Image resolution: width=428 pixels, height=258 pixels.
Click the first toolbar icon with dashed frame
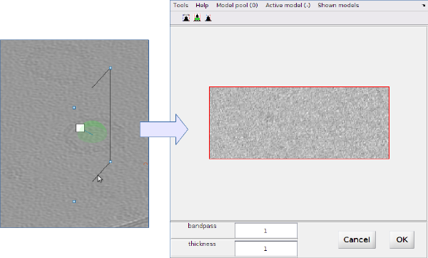[x=186, y=18]
